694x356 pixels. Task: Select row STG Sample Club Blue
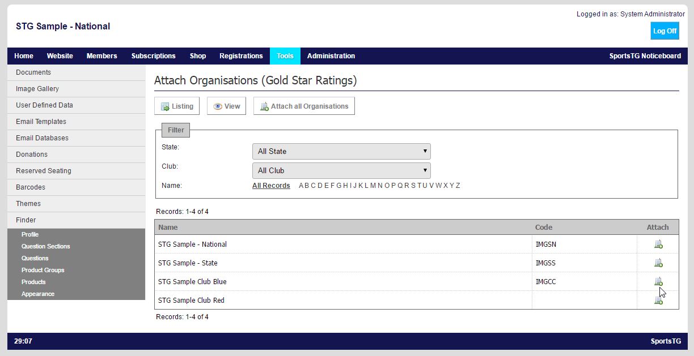pyautogui.click(x=417, y=282)
